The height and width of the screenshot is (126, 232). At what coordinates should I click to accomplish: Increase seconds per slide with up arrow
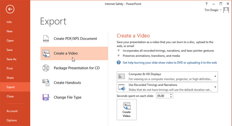(x=171, y=94)
